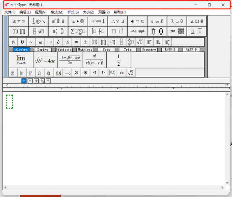Switch to the 标签 8 tab

click(170, 50)
